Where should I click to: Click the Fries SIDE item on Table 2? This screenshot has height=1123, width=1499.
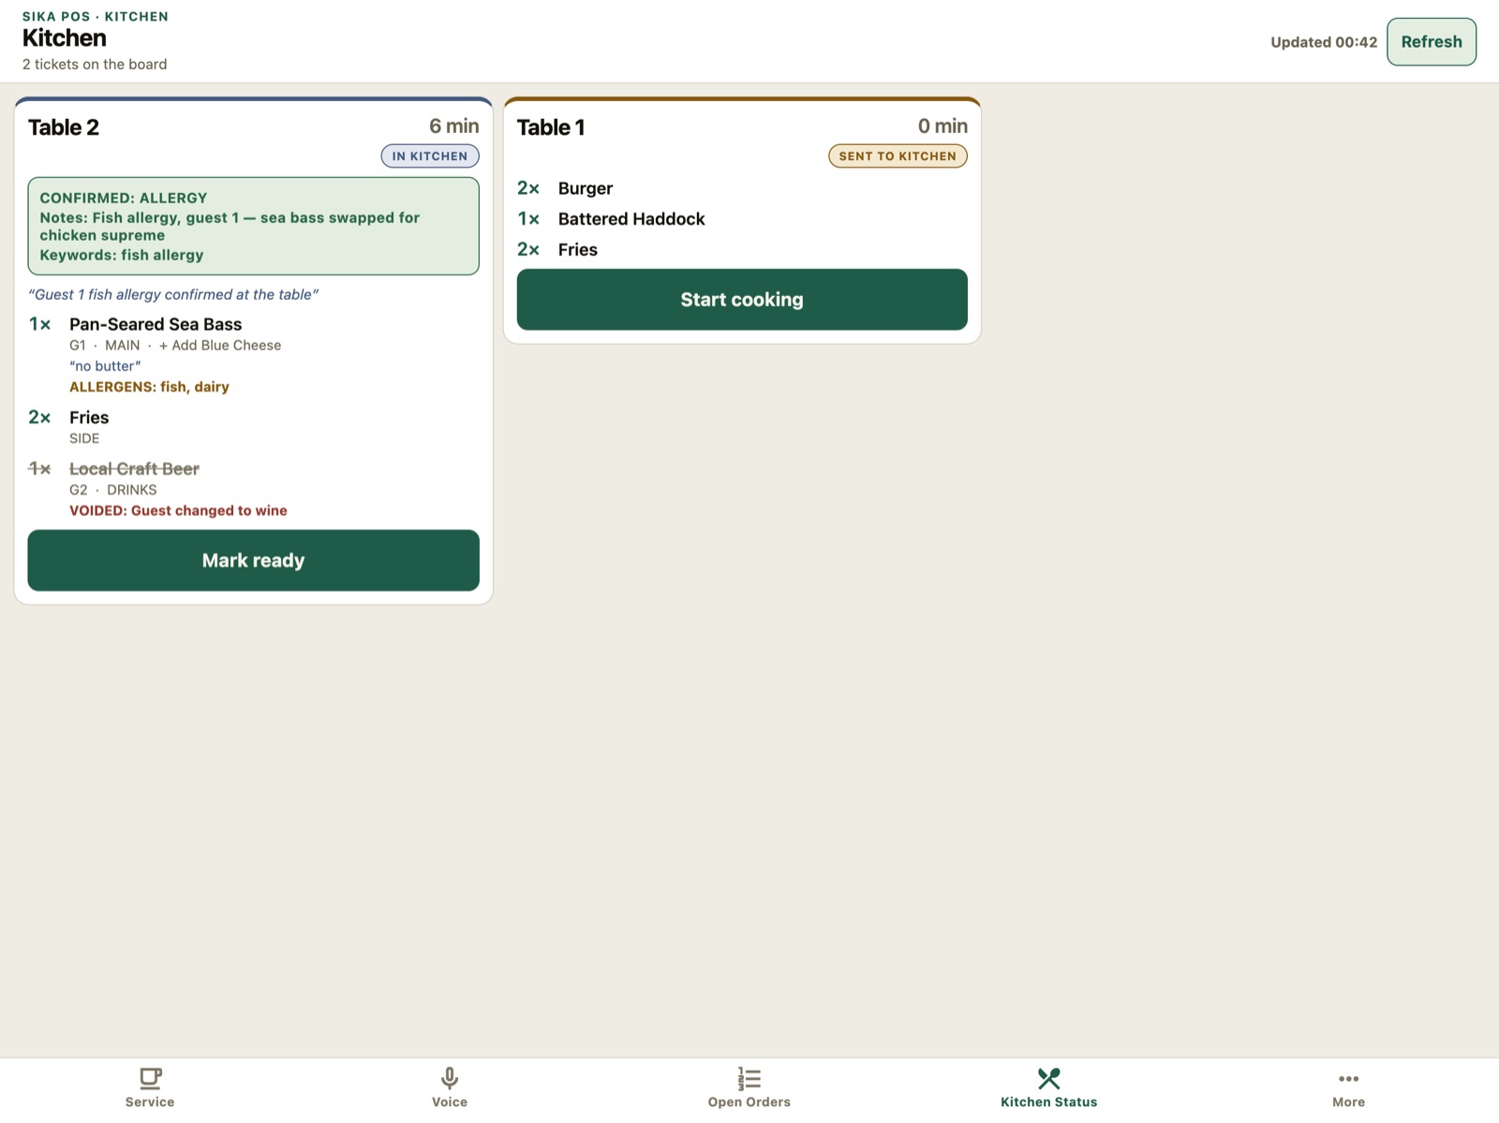point(89,418)
